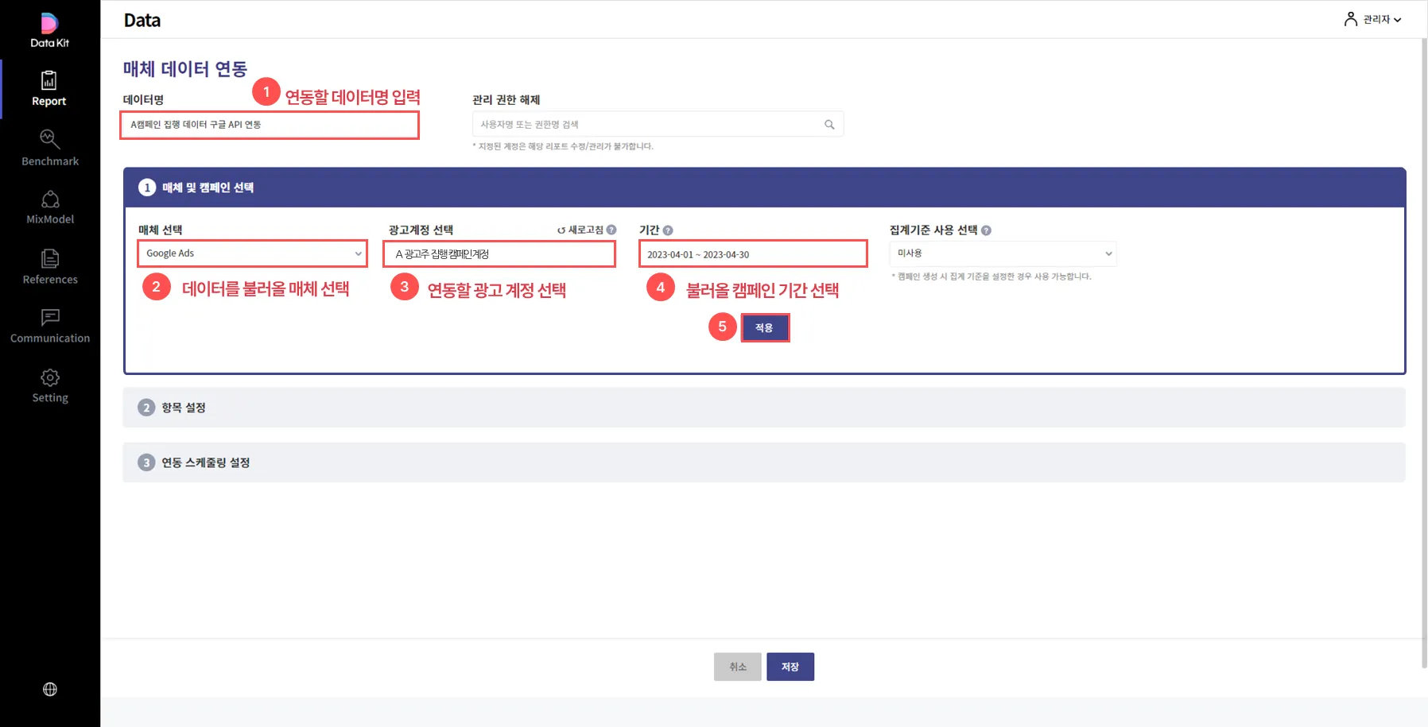Click the 기간 date range field
Image resolution: width=1428 pixels, height=727 pixels.
(753, 254)
